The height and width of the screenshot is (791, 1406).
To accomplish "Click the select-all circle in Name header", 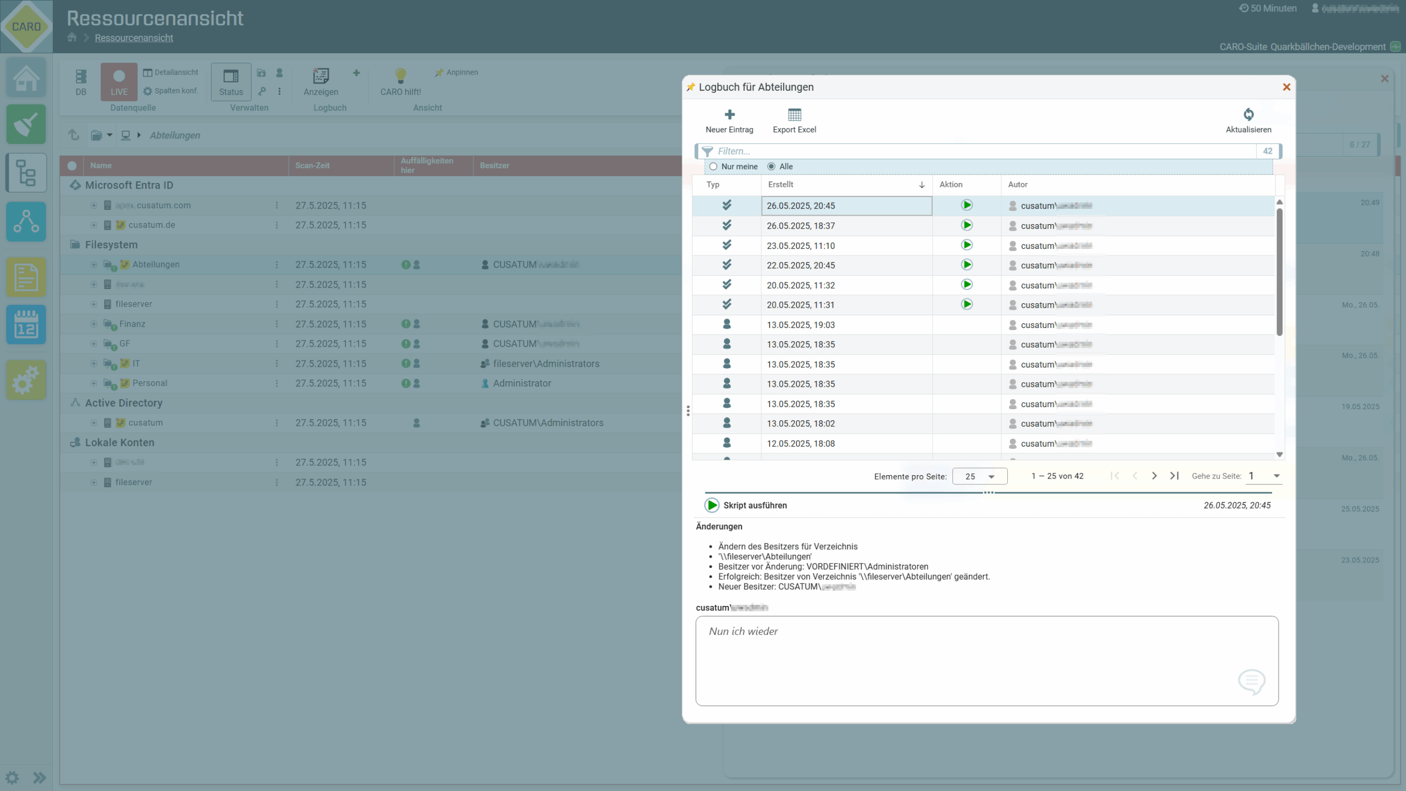I will click(x=72, y=165).
